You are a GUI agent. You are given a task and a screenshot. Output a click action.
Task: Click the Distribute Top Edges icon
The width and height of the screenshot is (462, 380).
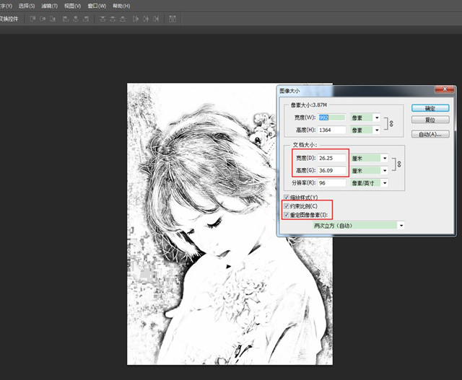coord(103,19)
